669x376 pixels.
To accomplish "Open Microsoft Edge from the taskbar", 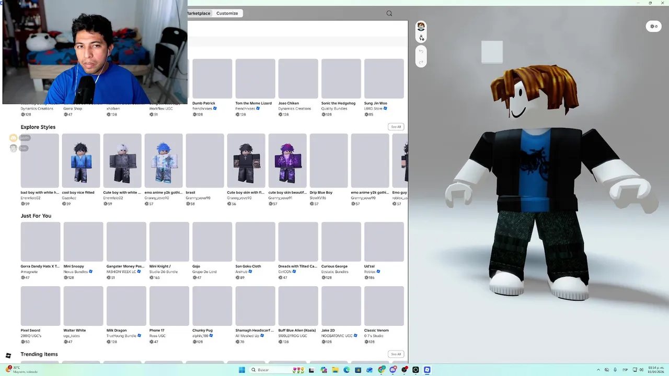I will pos(347,370).
